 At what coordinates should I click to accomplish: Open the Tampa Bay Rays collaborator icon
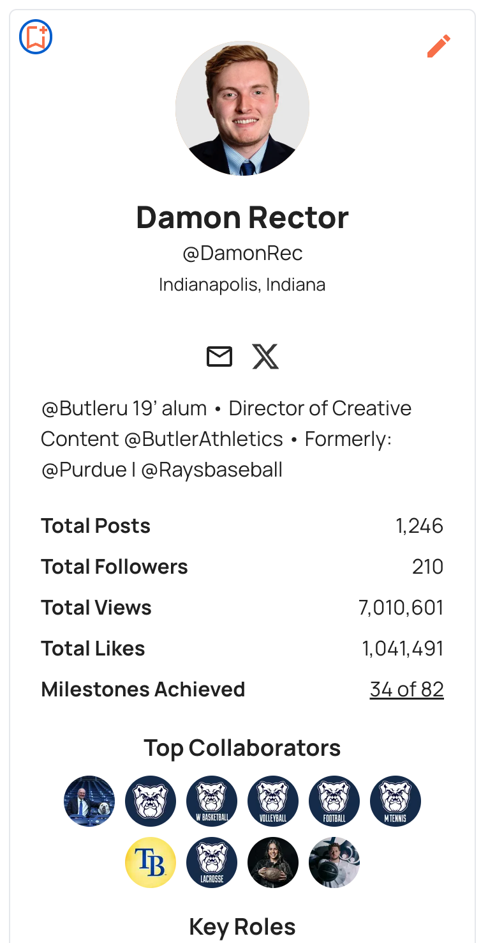[x=151, y=862]
